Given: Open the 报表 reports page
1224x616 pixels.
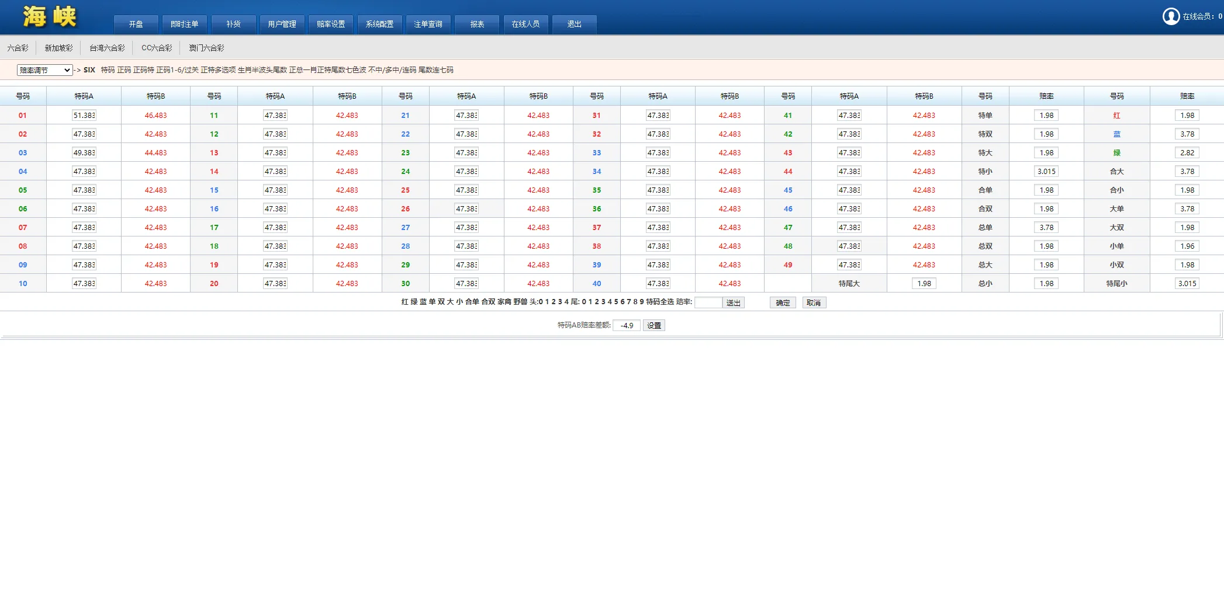Looking at the screenshot, I should pos(477,24).
